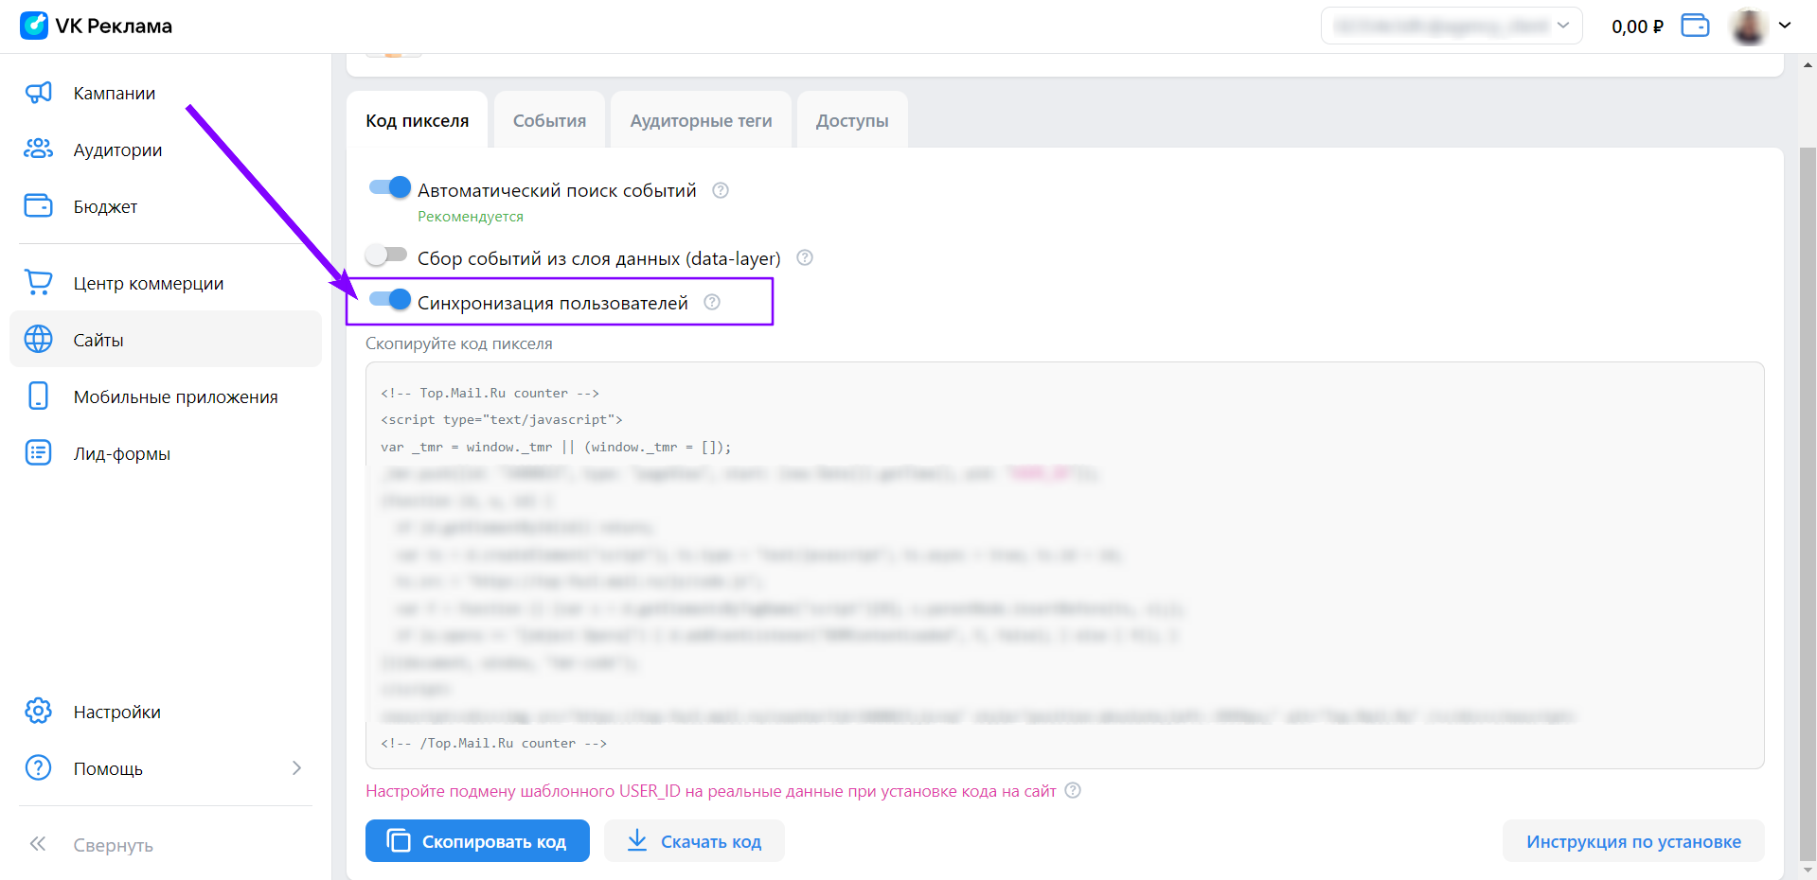Switch to the Доступы tab
1817x880 pixels.
(x=852, y=120)
